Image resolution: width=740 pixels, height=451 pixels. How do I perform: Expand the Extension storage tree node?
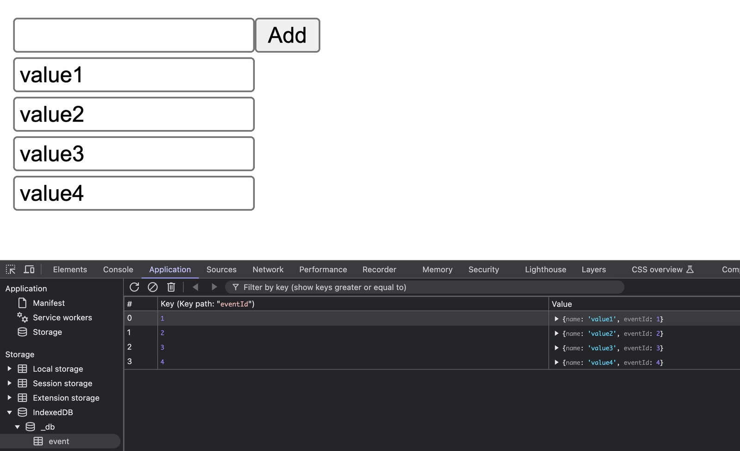pos(9,398)
